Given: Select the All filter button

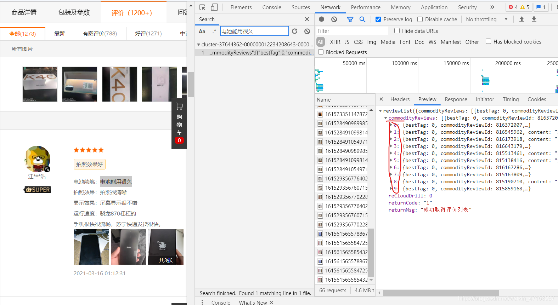Looking at the screenshot, I should pyautogui.click(x=320, y=42).
